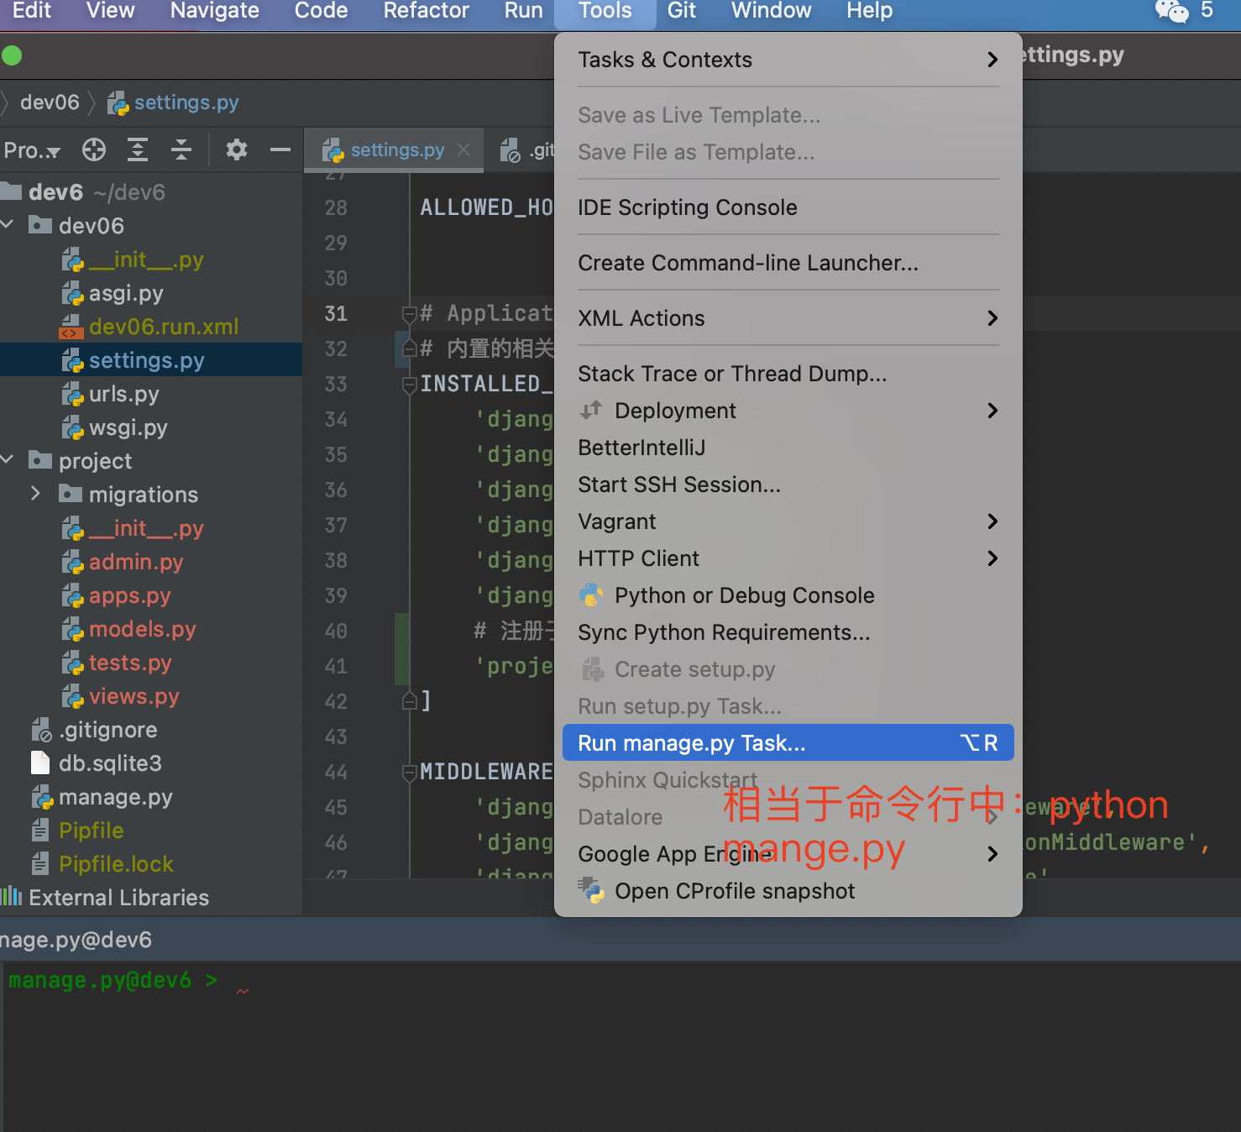Collapse the dev06 folder chevron
Viewport: 1241px width, 1132px height.
[x=8, y=224]
